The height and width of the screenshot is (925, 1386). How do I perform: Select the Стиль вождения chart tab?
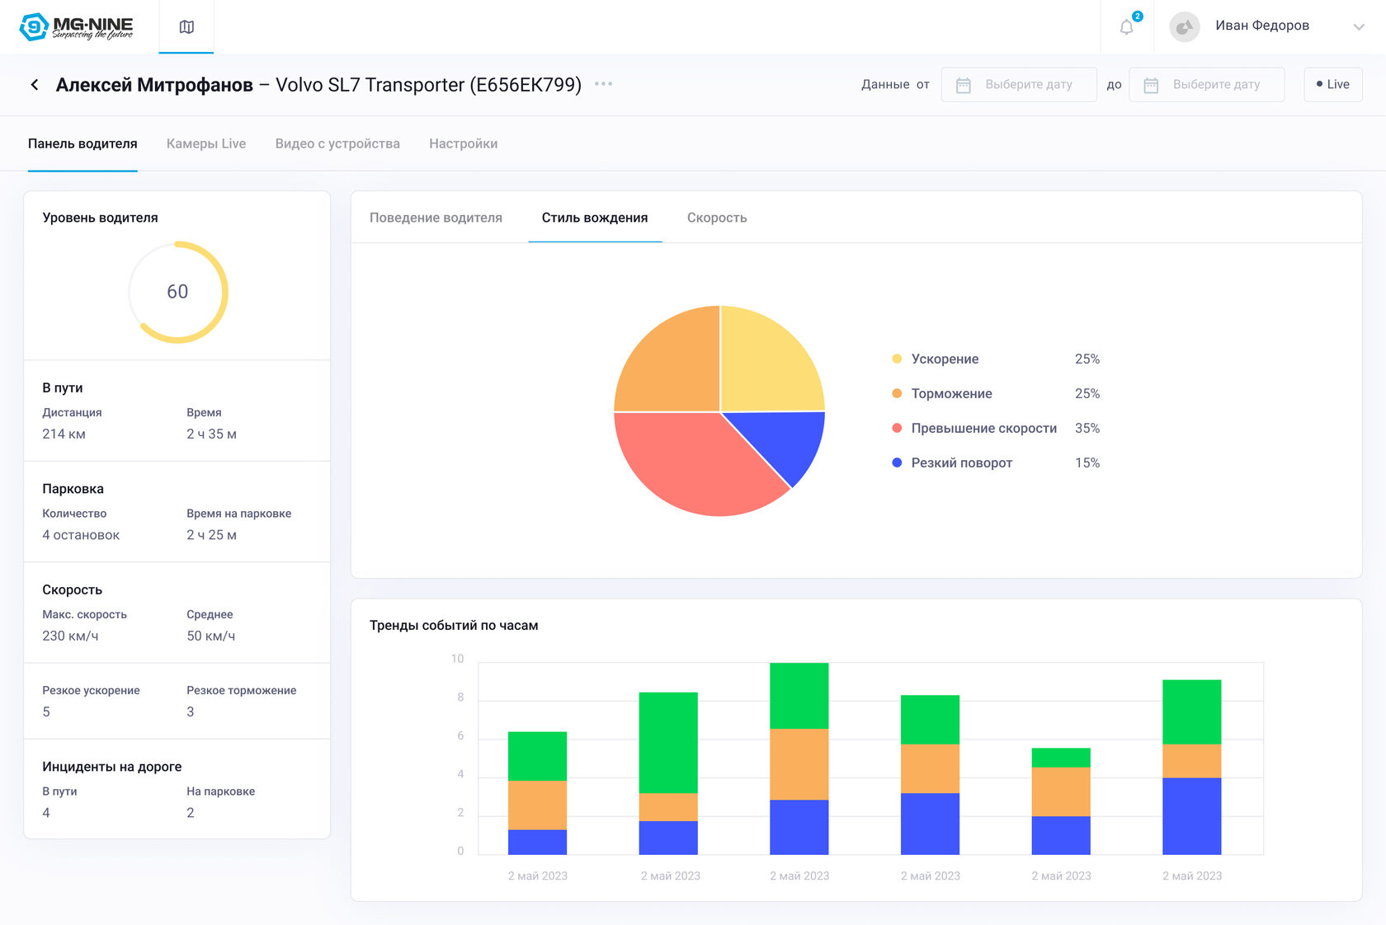(595, 218)
